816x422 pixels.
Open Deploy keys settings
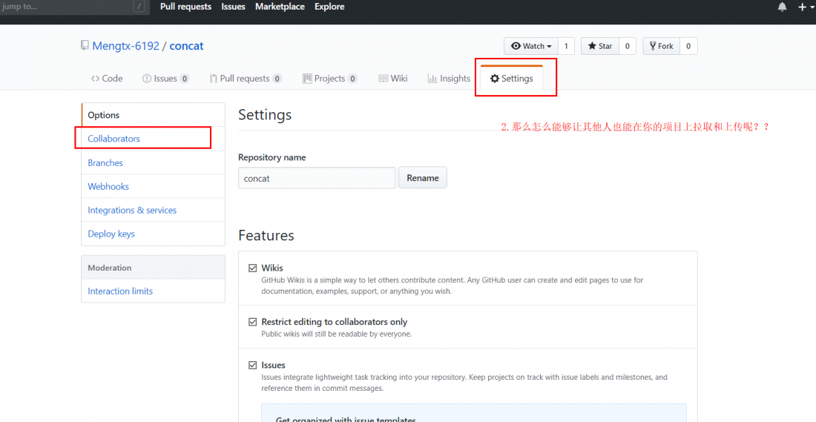pos(154,234)
